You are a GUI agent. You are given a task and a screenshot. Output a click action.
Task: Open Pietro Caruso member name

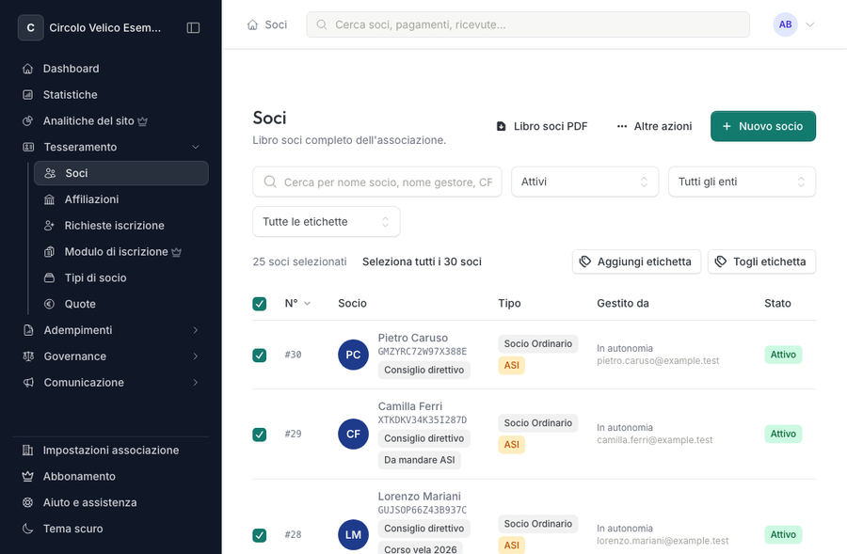click(413, 338)
